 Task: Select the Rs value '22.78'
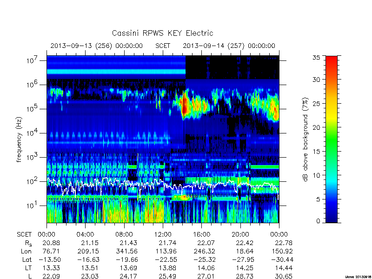(x=284, y=243)
